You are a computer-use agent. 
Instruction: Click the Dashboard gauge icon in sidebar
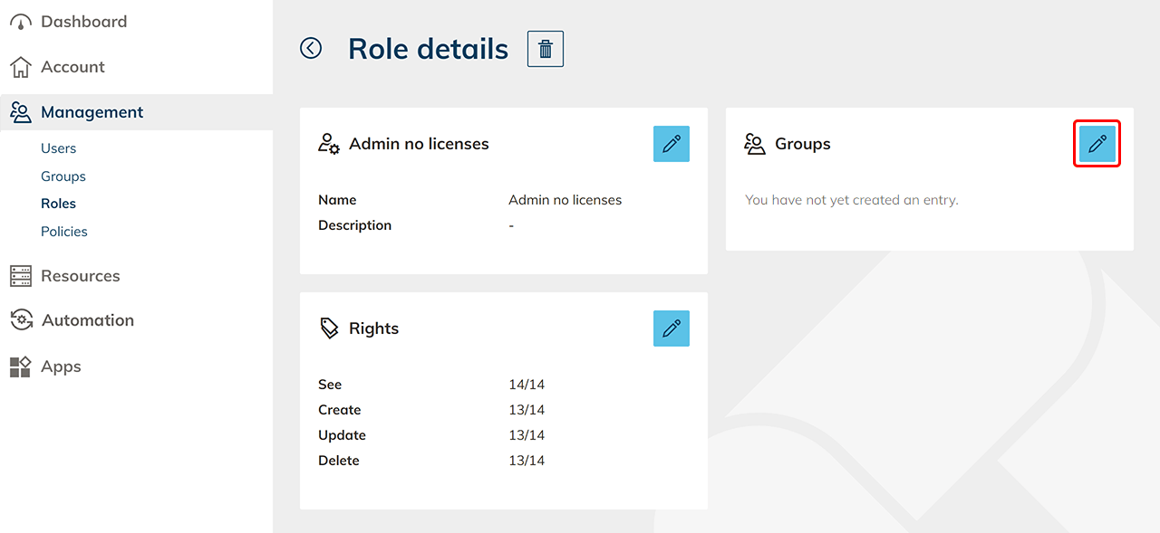pos(20,22)
